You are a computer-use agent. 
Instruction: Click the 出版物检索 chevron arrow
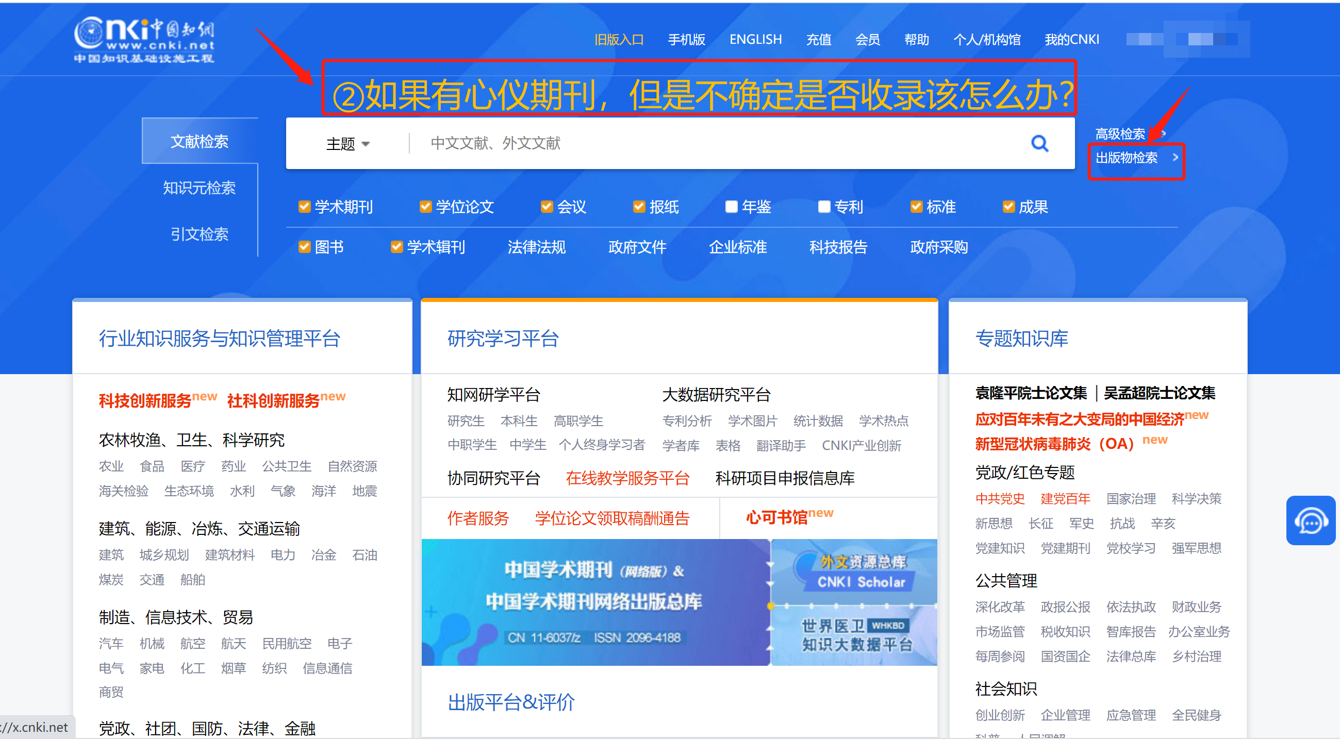pos(1175,157)
